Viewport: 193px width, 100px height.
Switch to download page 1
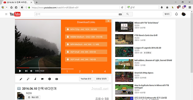click(x=67, y=71)
